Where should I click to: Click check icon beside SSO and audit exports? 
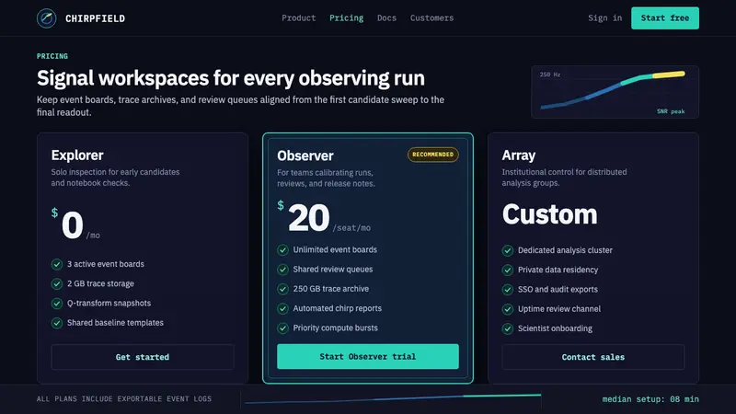[508, 290]
